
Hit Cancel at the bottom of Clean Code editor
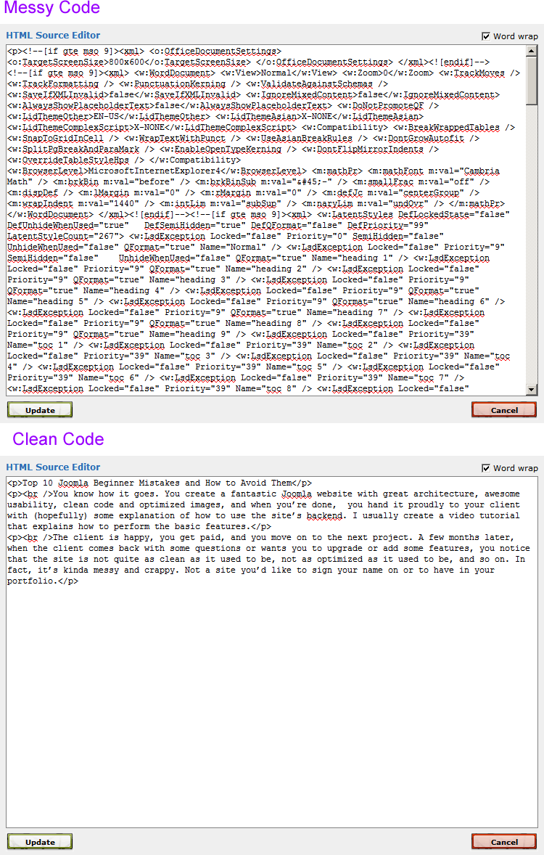point(504,842)
